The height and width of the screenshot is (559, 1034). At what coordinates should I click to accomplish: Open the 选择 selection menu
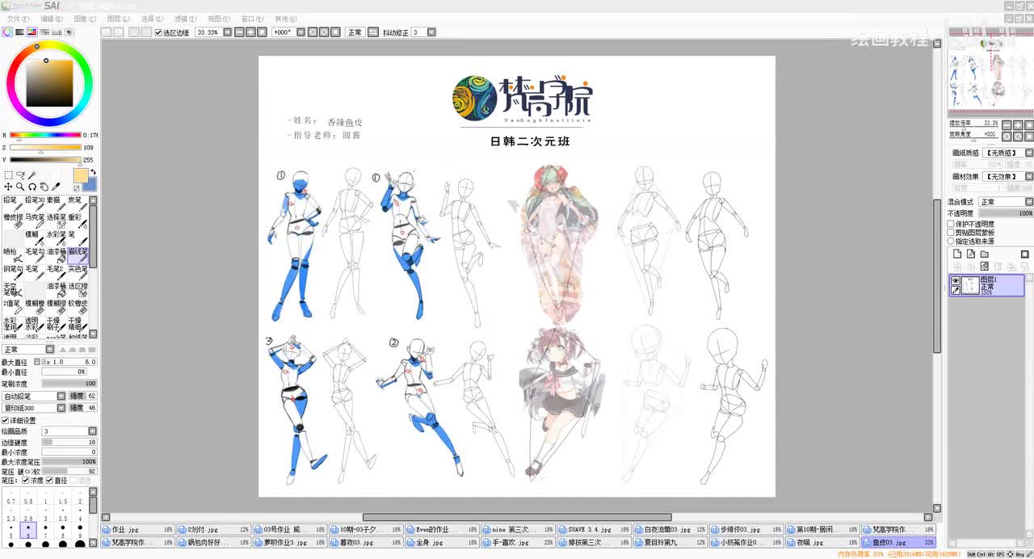152,19
